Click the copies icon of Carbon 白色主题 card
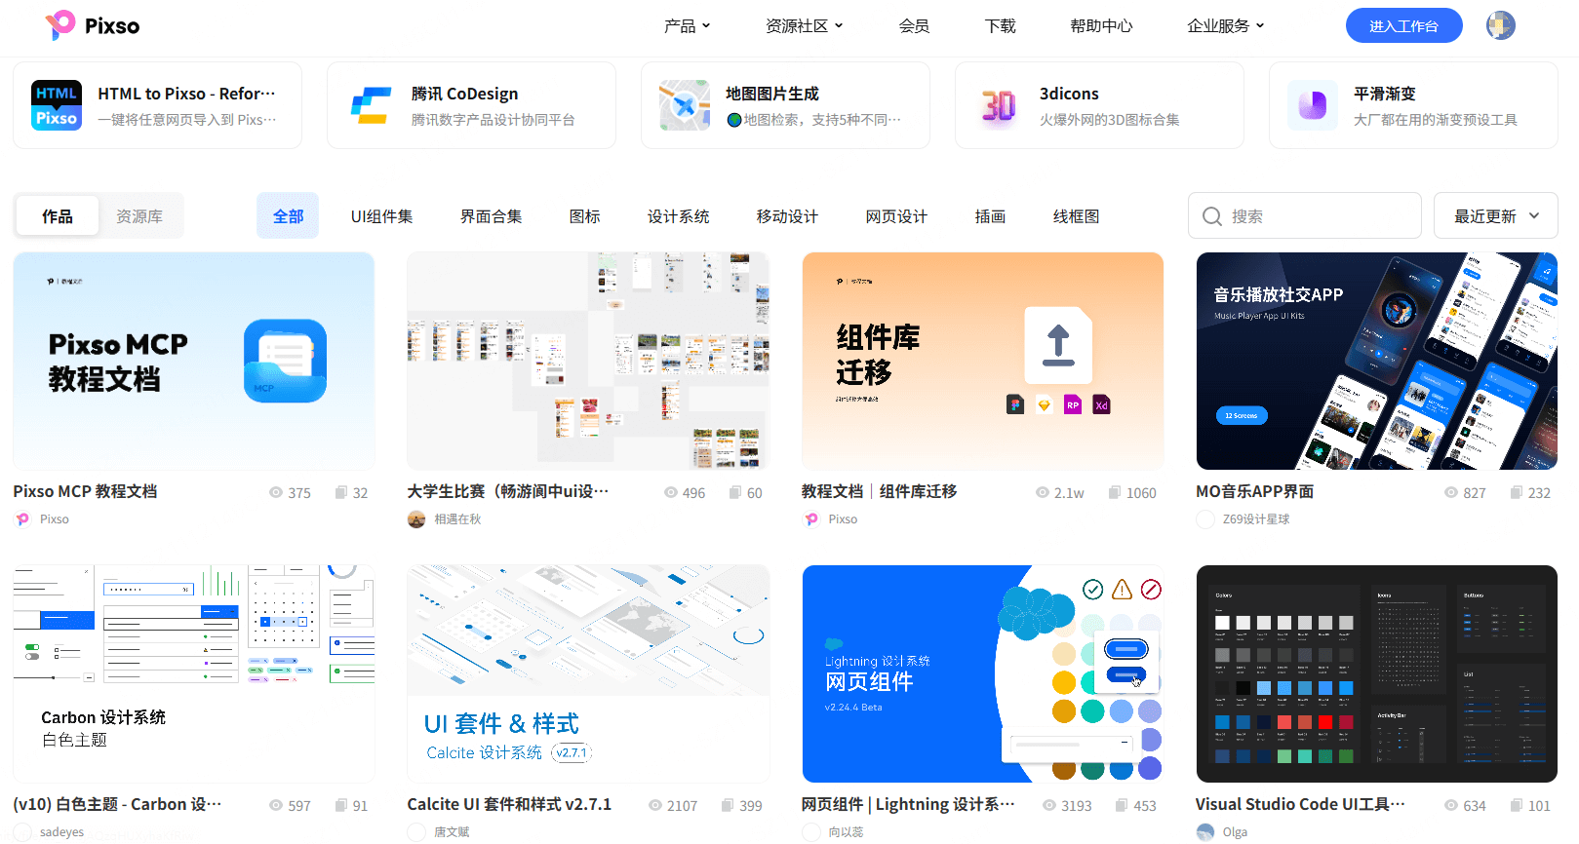Image resolution: width=1579 pixels, height=844 pixels. point(341,806)
